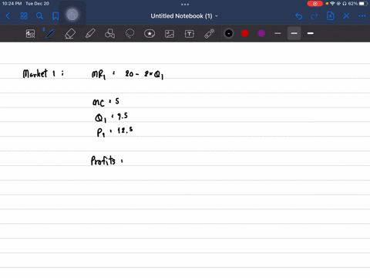This screenshot has width=370, height=278.
Task: Select the Shapes tool
Action: (109, 34)
